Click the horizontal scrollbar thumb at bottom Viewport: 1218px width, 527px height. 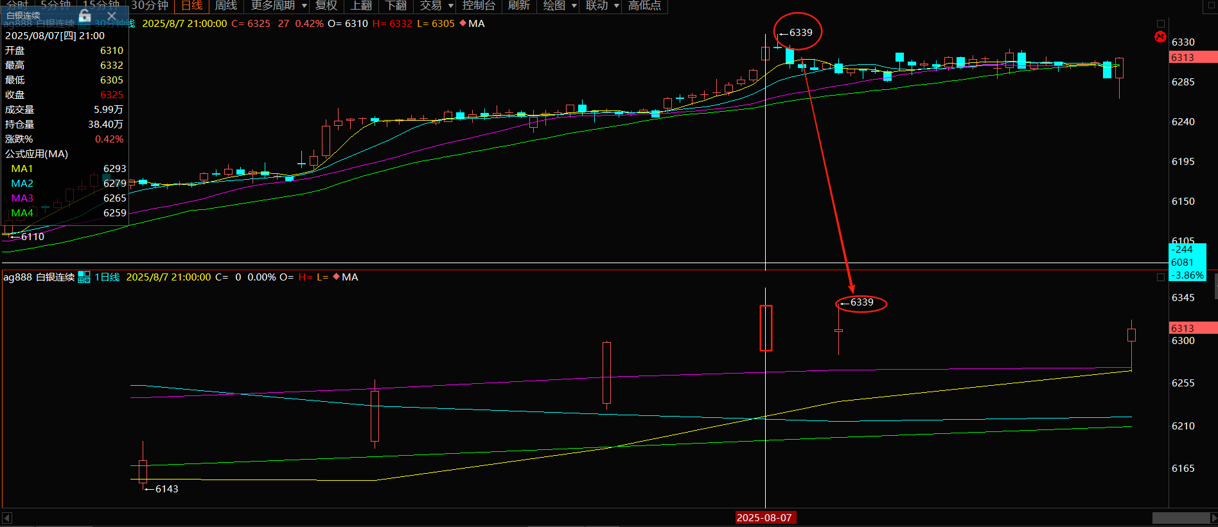click(x=1181, y=518)
